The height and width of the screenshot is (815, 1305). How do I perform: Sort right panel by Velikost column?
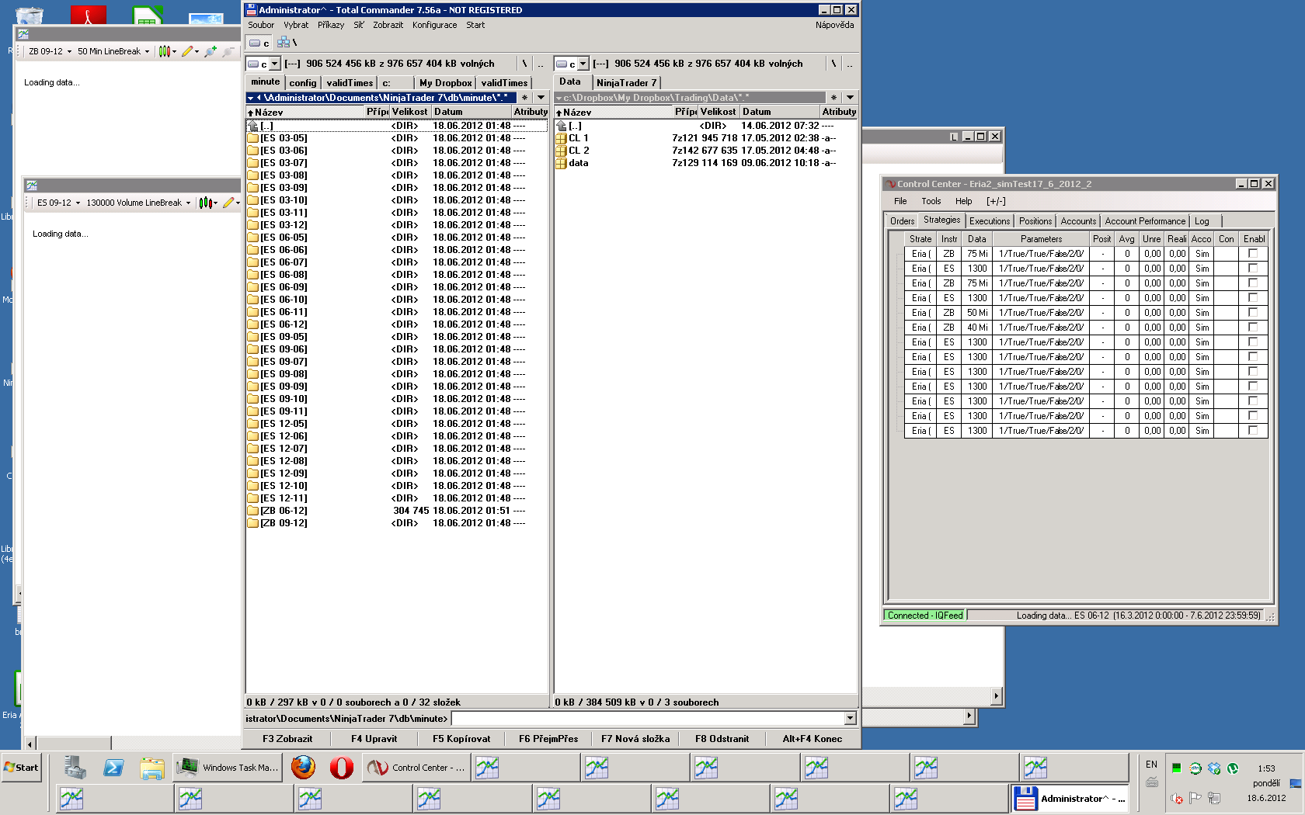pyautogui.click(x=718, y=112)
